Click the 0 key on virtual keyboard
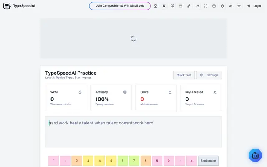 tap(169, 161)
